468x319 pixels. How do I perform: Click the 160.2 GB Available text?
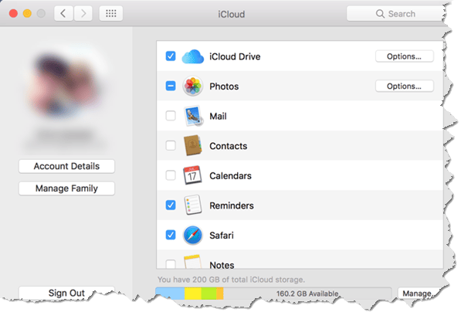[x=307, y=294]
